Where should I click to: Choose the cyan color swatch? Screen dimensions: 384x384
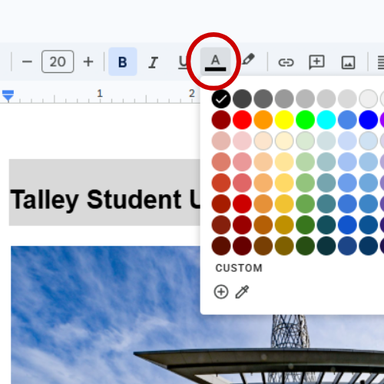click(x=326, y=120)
